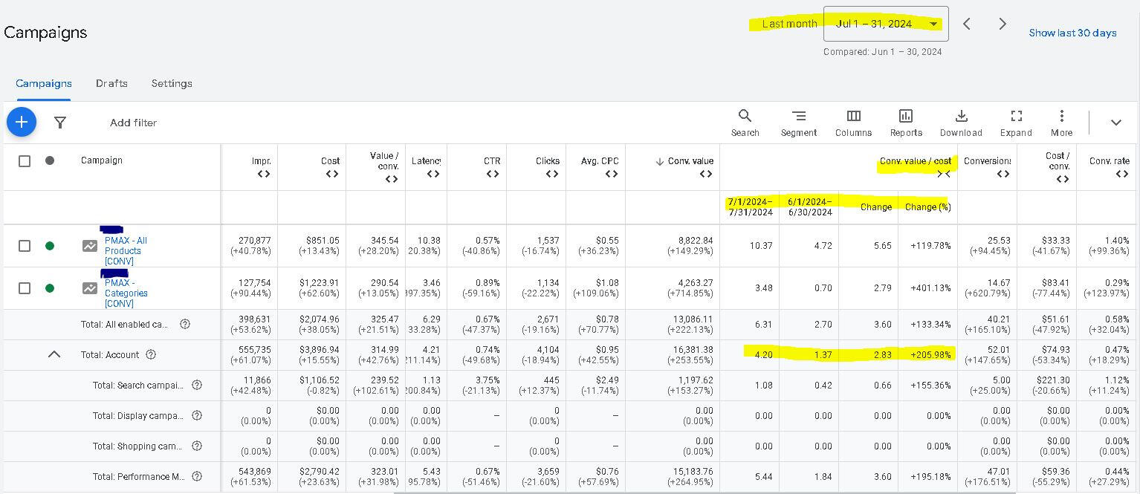
Task: Open the PMAX - All Products campaign link
Action: [x=125, y=251]
